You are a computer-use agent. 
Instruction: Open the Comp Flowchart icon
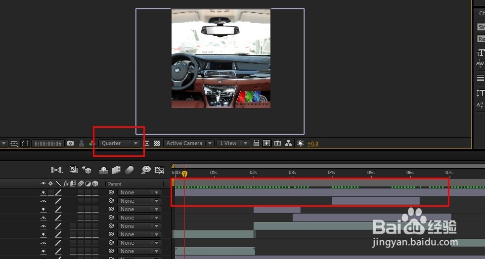click(288, 143)
